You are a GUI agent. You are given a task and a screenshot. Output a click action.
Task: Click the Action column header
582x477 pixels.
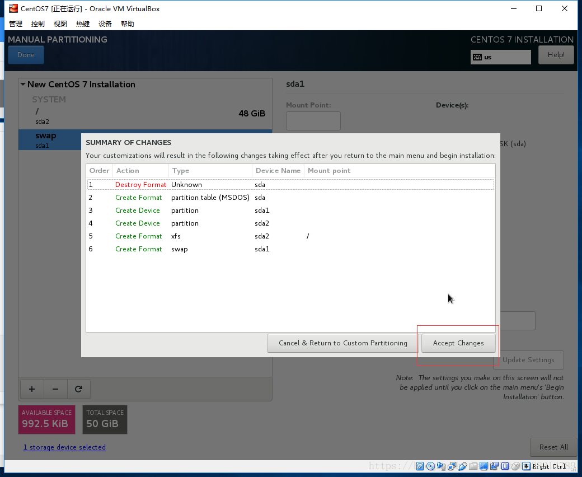pos(140,171)
